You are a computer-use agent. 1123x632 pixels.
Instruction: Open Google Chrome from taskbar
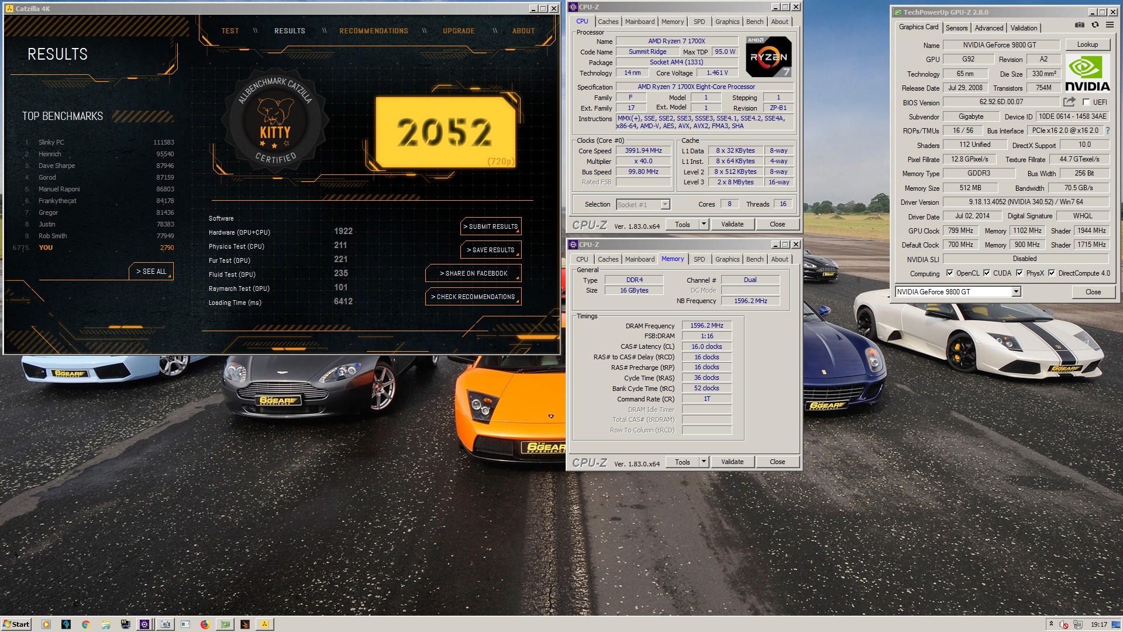pos(85,624)
